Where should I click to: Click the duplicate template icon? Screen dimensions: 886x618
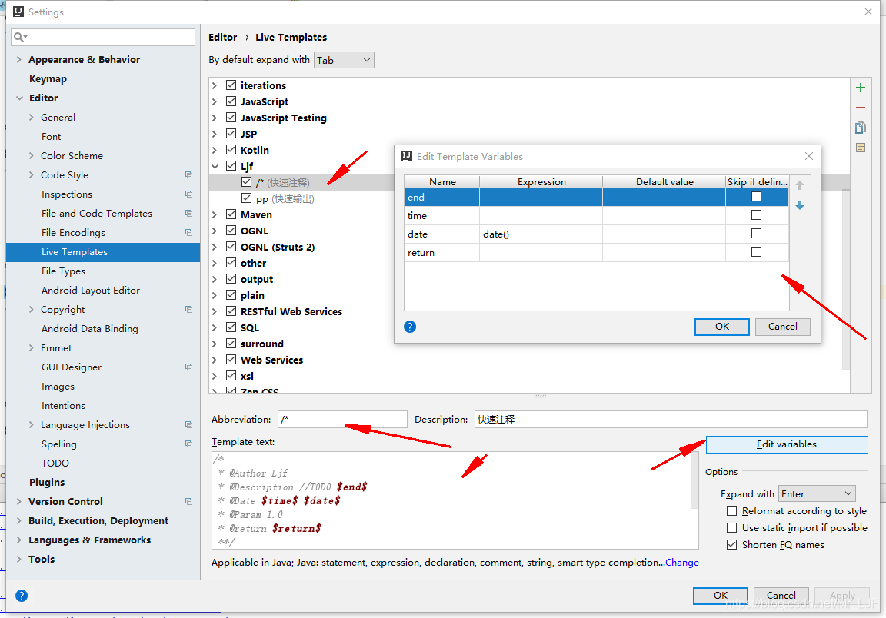click(860, 128)
